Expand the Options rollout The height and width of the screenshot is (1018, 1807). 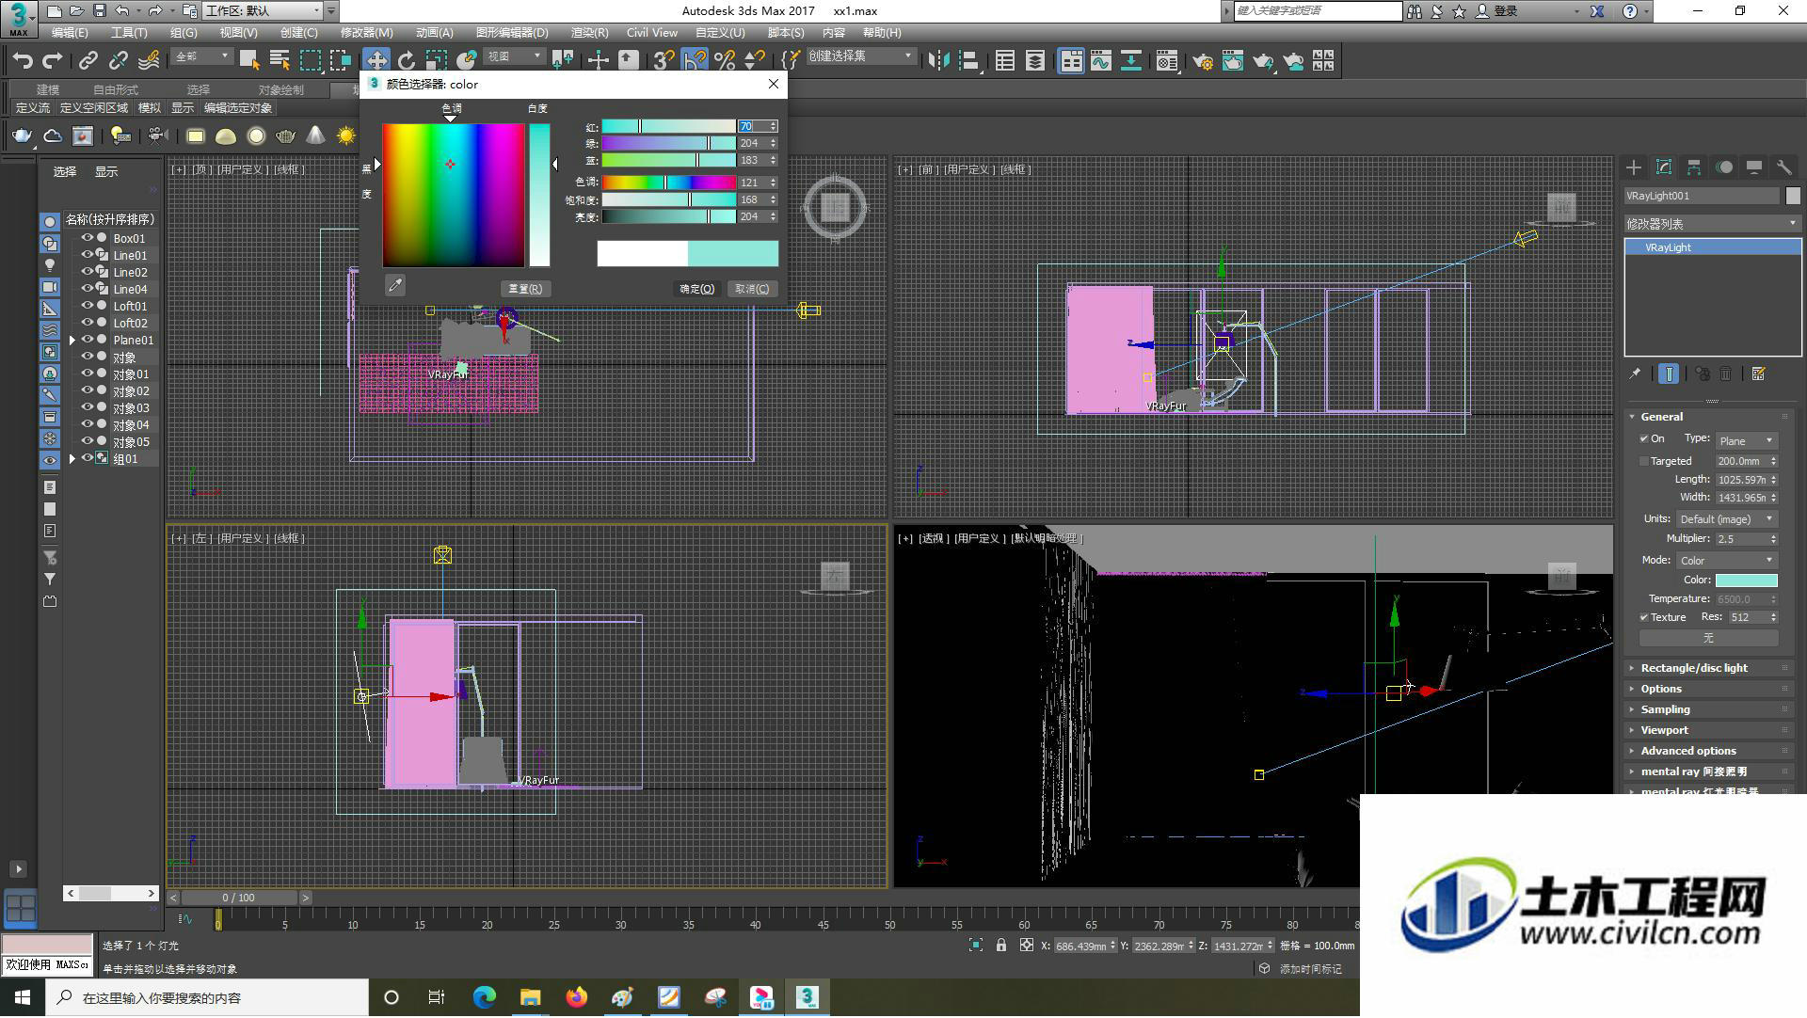(1708, 689)
